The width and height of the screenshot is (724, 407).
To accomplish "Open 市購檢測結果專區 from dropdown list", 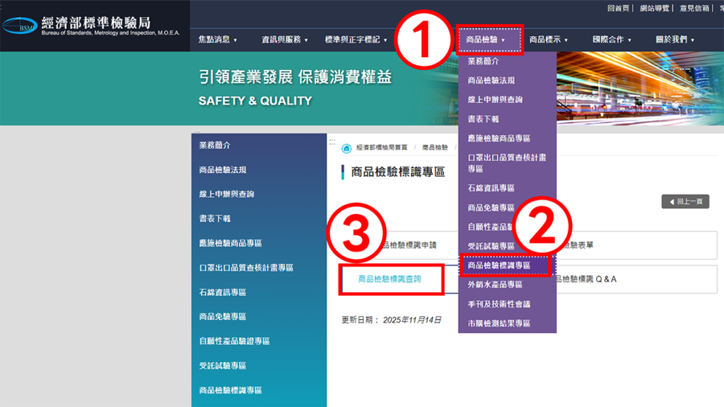I will [499, 324].
